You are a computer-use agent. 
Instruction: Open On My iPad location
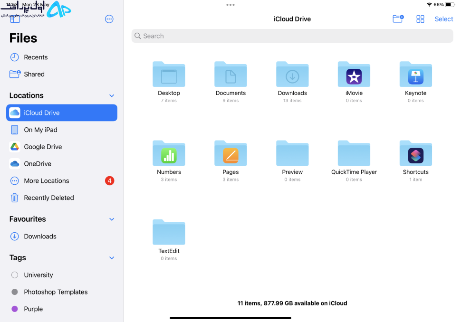62,130
